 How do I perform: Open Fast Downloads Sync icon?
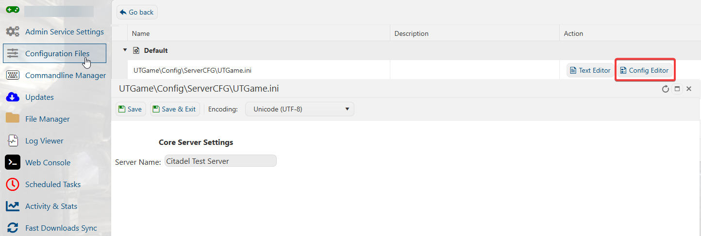point(13,228)
